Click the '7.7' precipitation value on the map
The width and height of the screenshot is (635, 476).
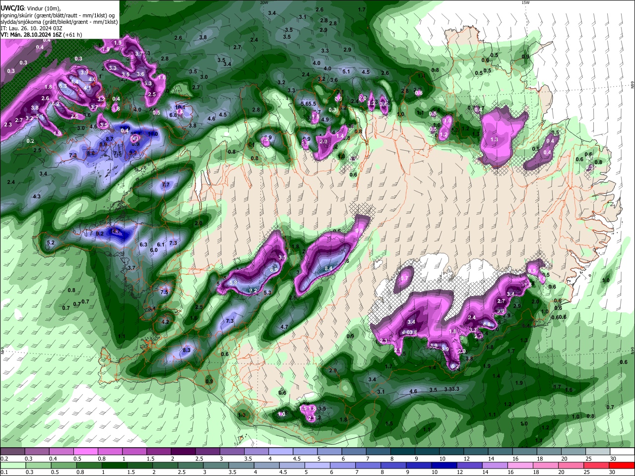166,185
